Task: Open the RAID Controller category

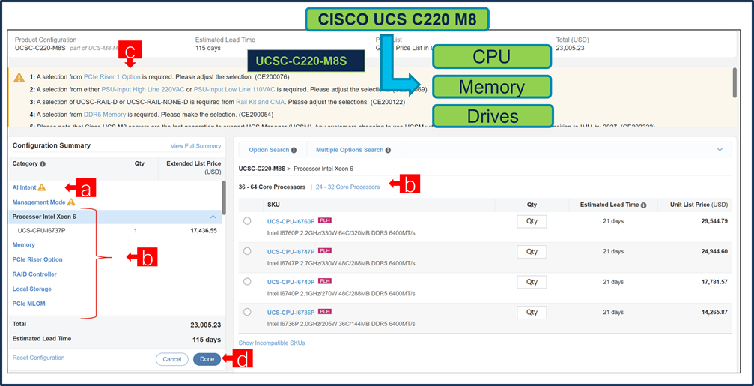Action: click(x=34, y=274)
